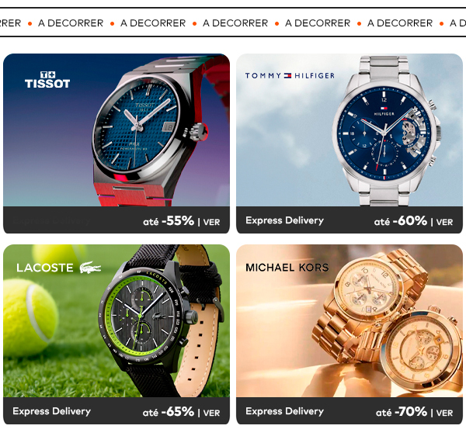Select the até -65% discount label
This screenshot has height=436, width=466.
pyautogui.click(x=169, y=412)
